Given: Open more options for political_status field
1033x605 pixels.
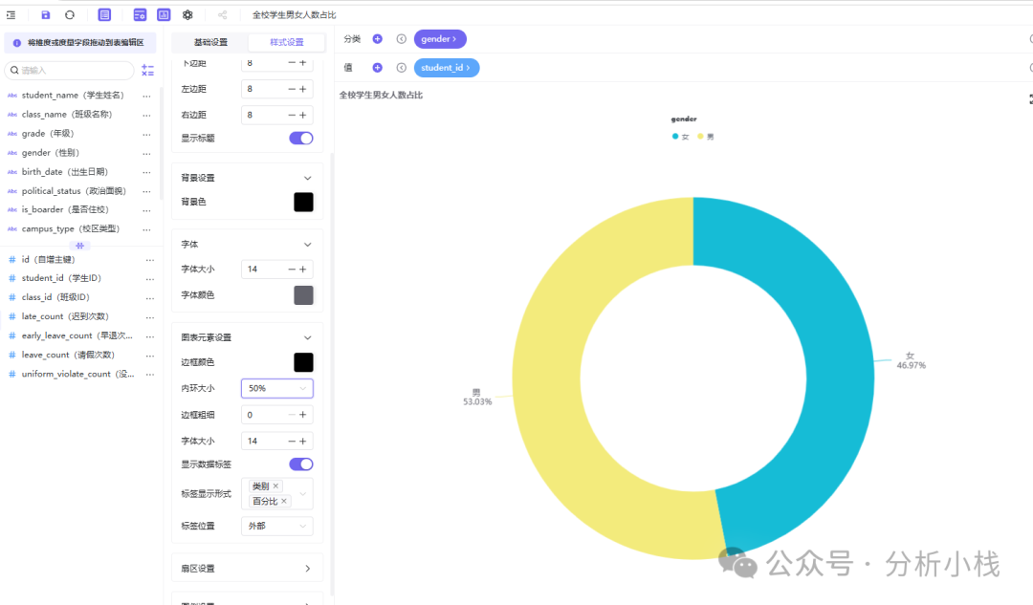Looking at the screenshot, I should coord(147,191).
